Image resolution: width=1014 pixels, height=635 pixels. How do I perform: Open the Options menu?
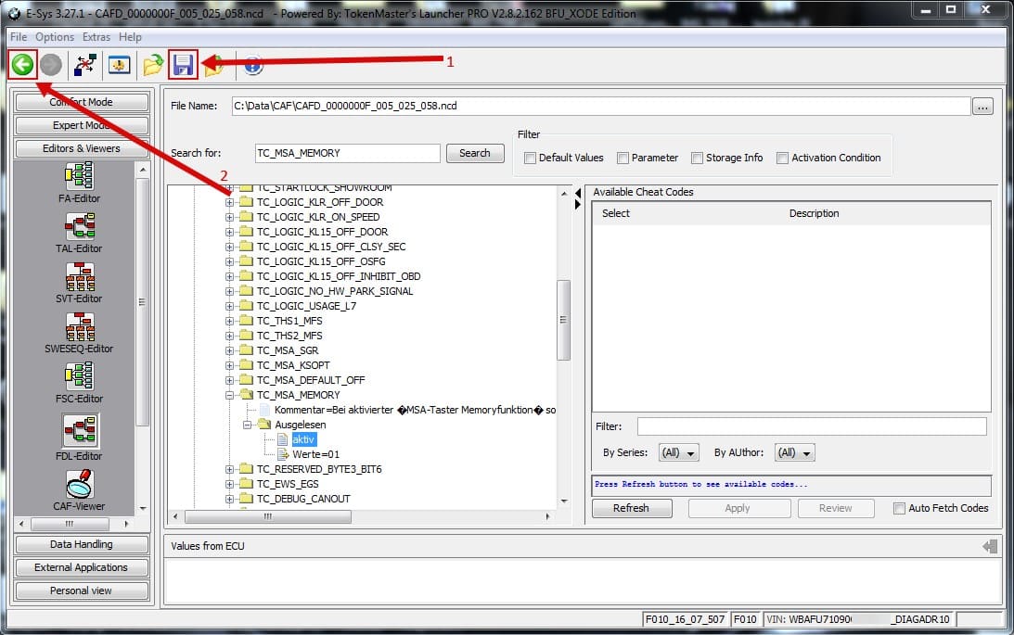tap(55, 37)
